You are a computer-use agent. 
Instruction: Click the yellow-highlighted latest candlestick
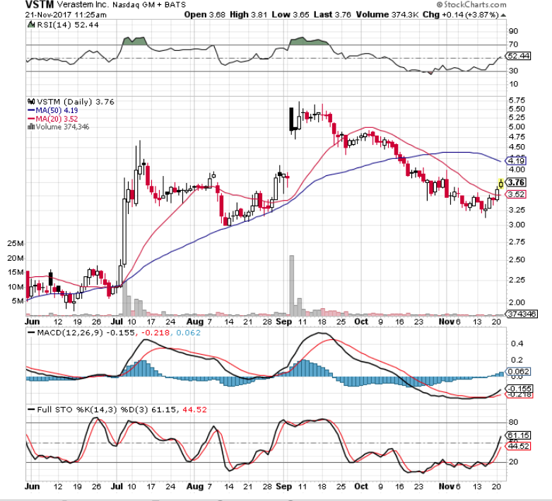pos(500,185)
